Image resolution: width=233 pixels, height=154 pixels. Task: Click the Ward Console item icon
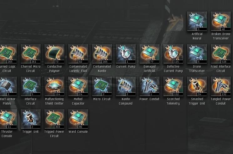[78, 119]
